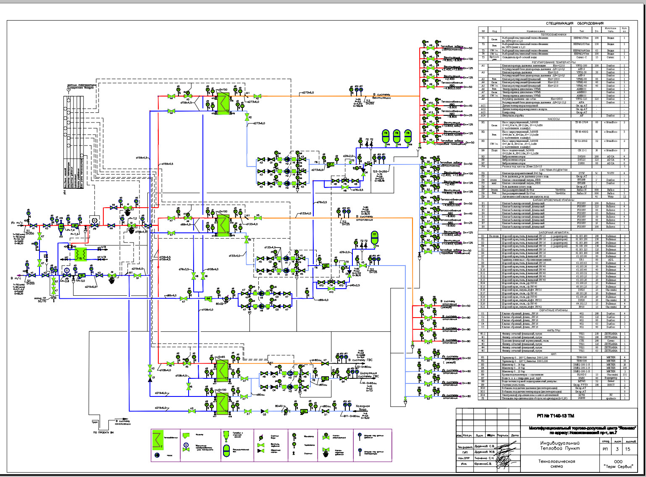646x477 pixels.
Task: Select the manometer (Манометр) symbol in the legend
Action: pos(294,435)
